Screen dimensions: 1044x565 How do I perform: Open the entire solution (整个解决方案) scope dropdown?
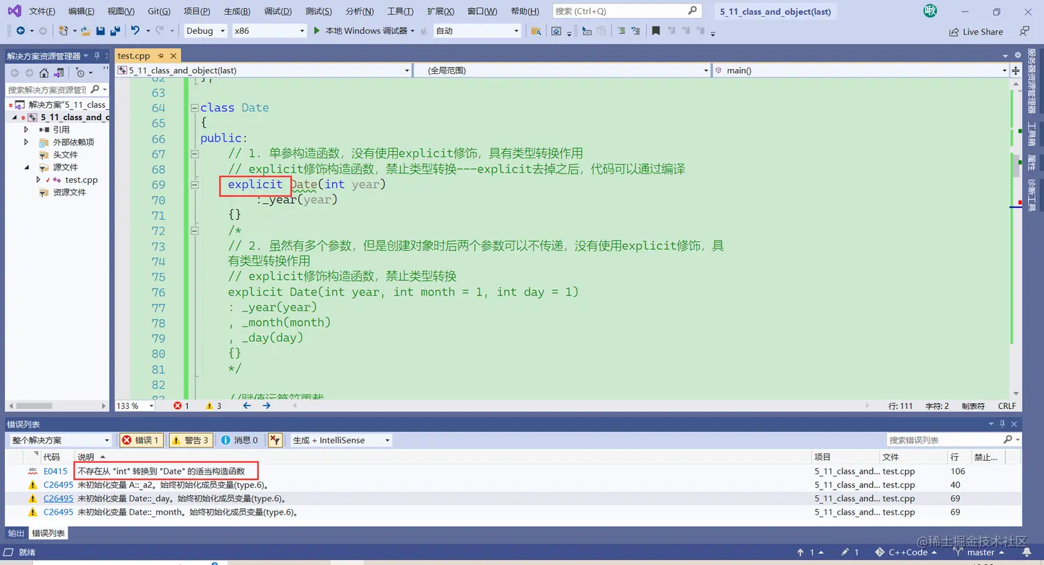60,440
